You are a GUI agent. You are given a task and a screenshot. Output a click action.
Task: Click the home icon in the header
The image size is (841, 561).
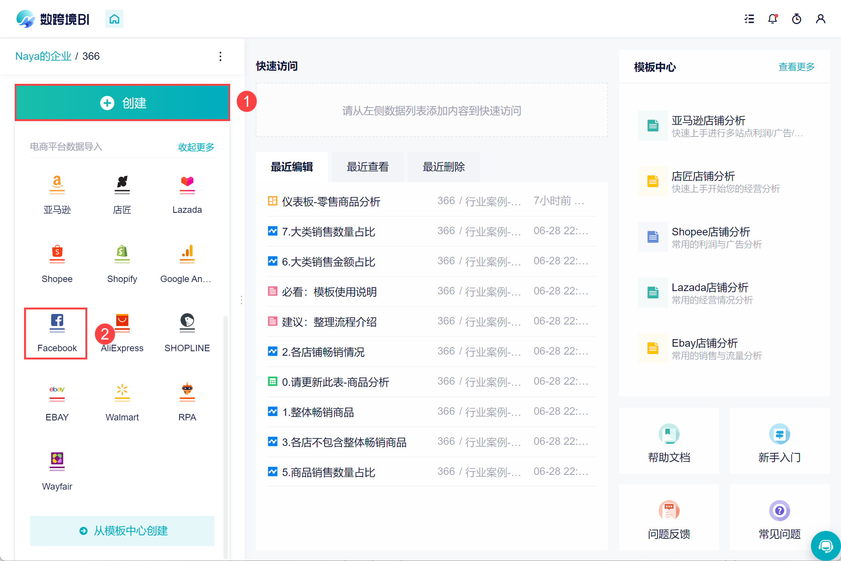114,19
